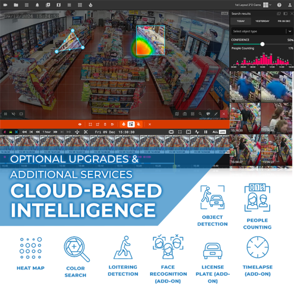Click the snapshot camera icon on video overlay
Image resolution: width=294 pixels, height=294 pixels.
185,114
